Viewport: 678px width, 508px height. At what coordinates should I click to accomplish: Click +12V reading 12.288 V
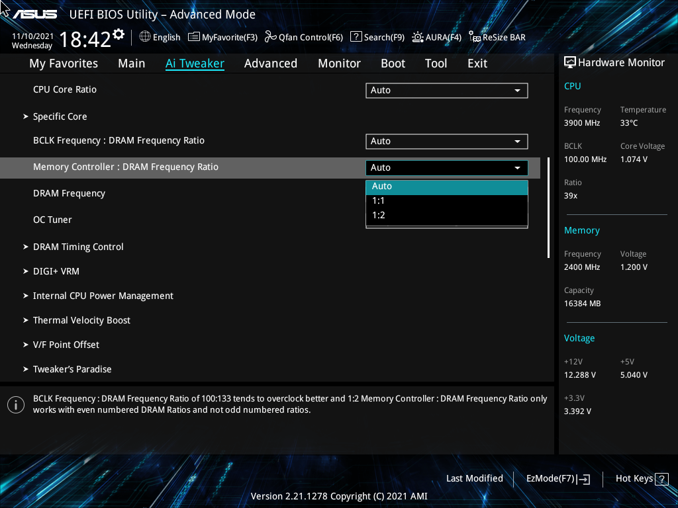pyautogui.click(x=580, y=375)
